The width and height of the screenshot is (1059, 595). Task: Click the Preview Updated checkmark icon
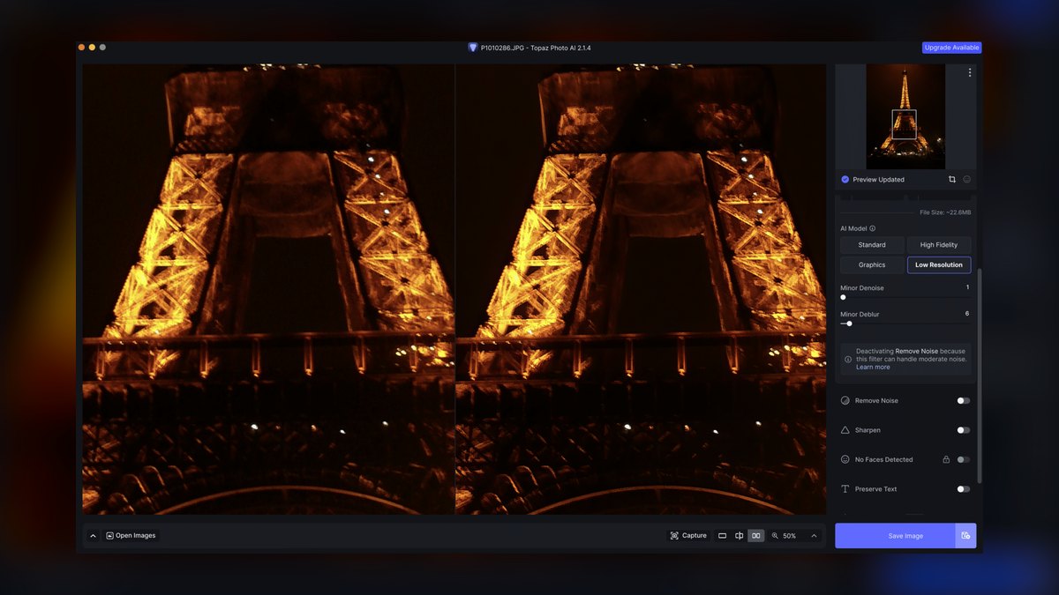tap(845, 179)
